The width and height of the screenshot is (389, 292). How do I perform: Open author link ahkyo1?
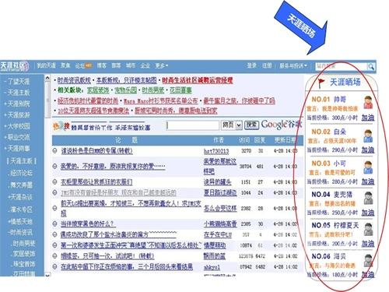click(x=212, y=267)
